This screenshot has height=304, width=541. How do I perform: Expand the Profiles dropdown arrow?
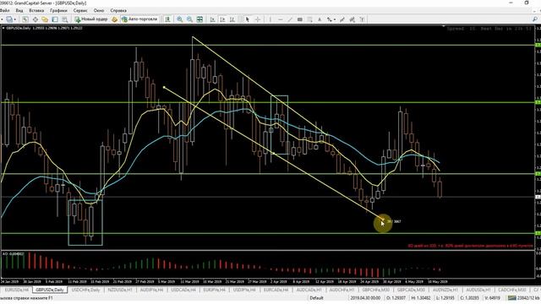point(14,19)
